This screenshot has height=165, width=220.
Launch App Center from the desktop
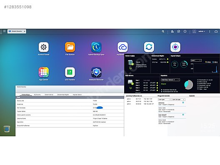(44, 72)
